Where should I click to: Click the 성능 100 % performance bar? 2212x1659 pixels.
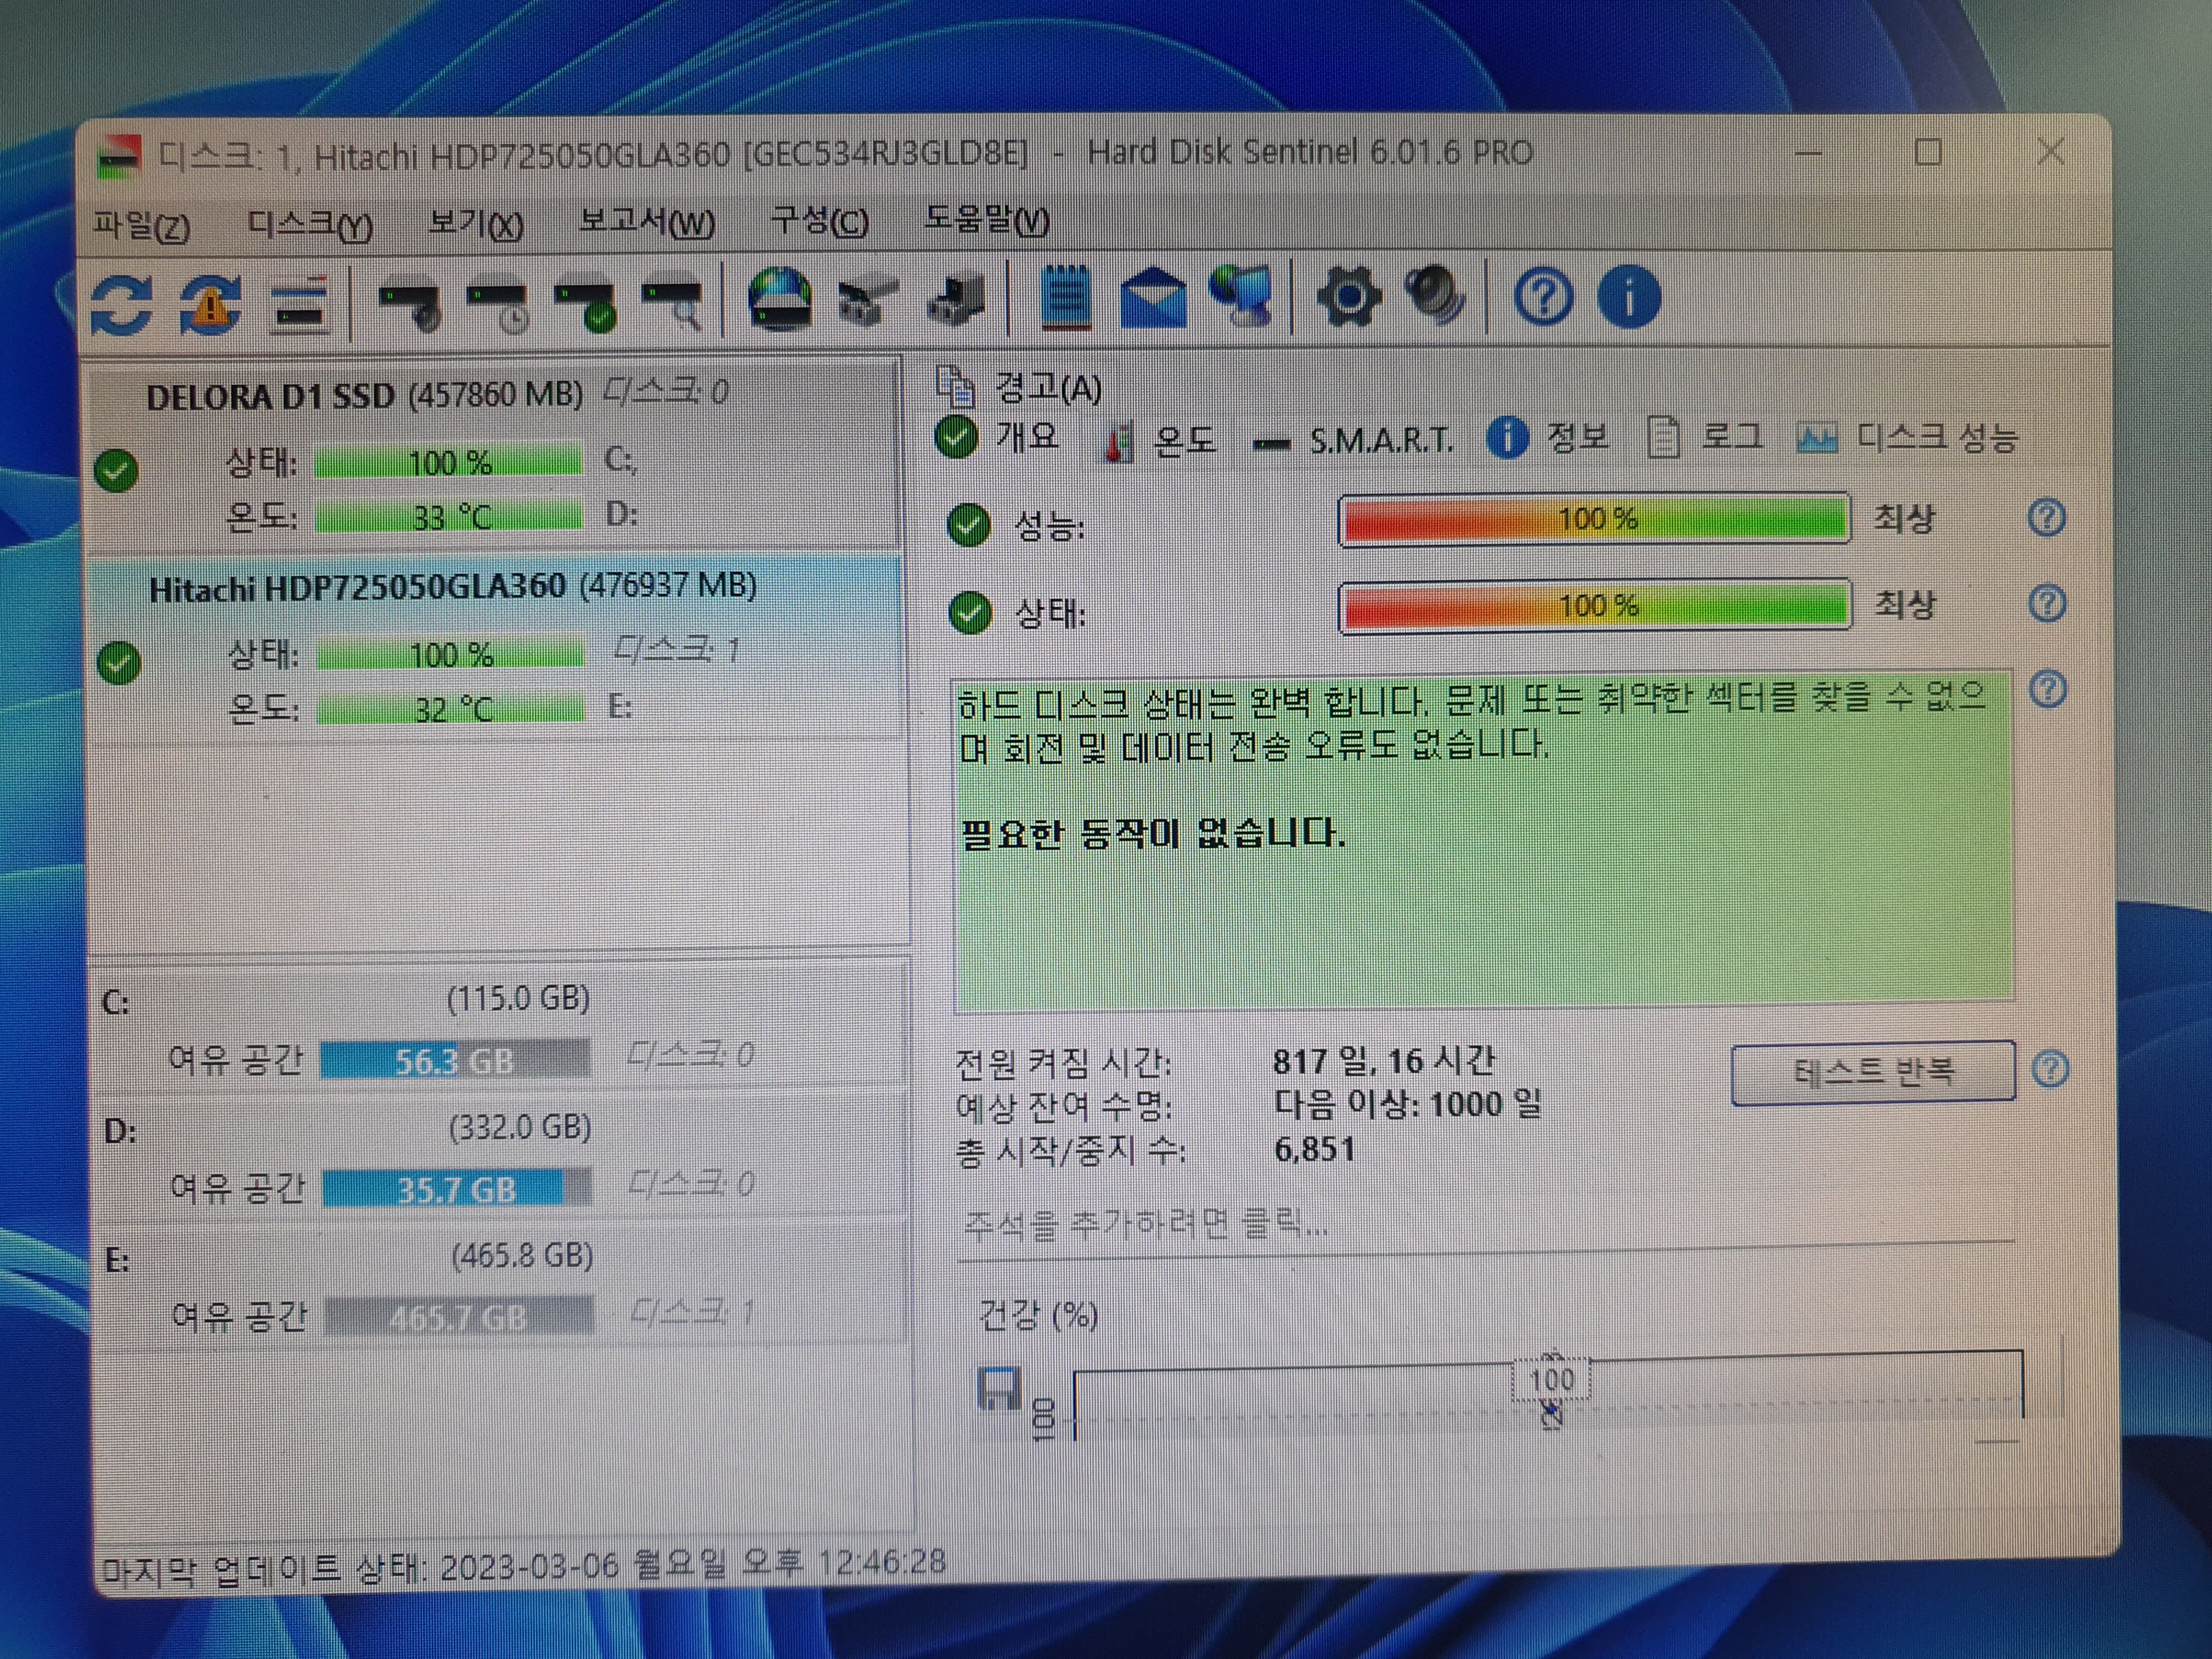pyautogui.click(x=1595, y=519)
